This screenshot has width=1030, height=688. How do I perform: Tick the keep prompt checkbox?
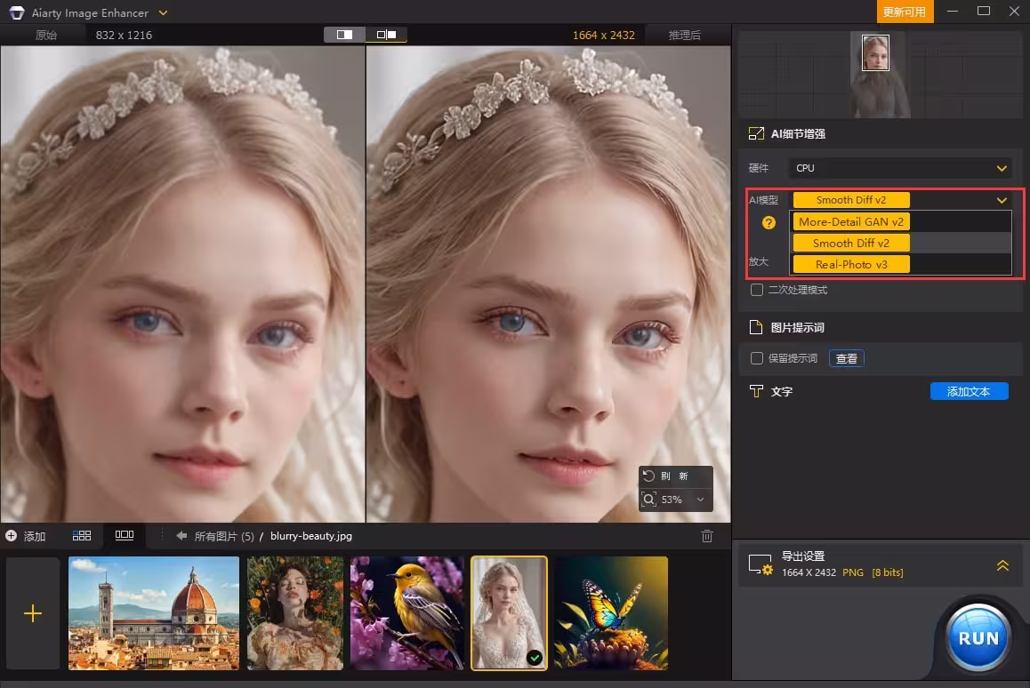[x=757, y=358]
